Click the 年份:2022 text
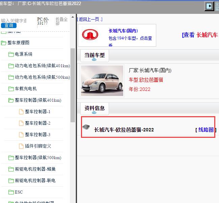The image size is (219, 203). [x=139, y=89]
